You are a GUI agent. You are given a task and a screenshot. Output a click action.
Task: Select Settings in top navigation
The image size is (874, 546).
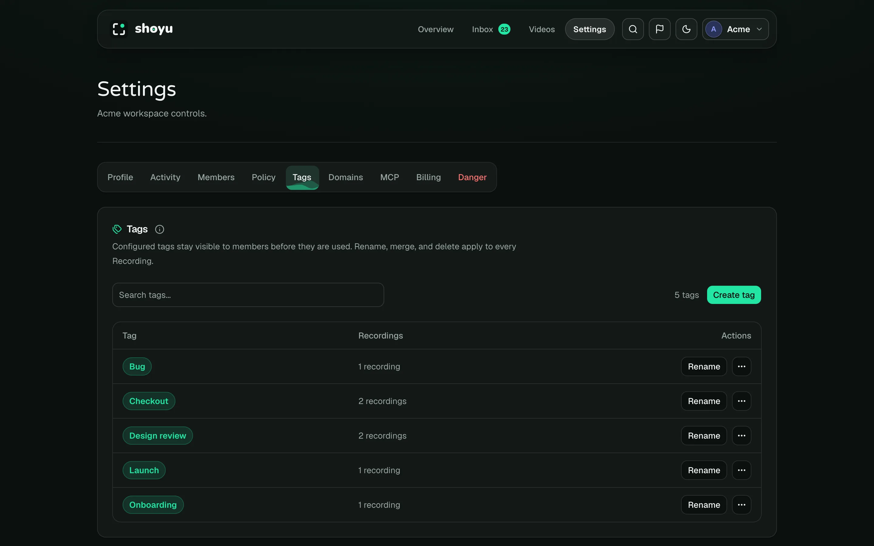point(589,29)
